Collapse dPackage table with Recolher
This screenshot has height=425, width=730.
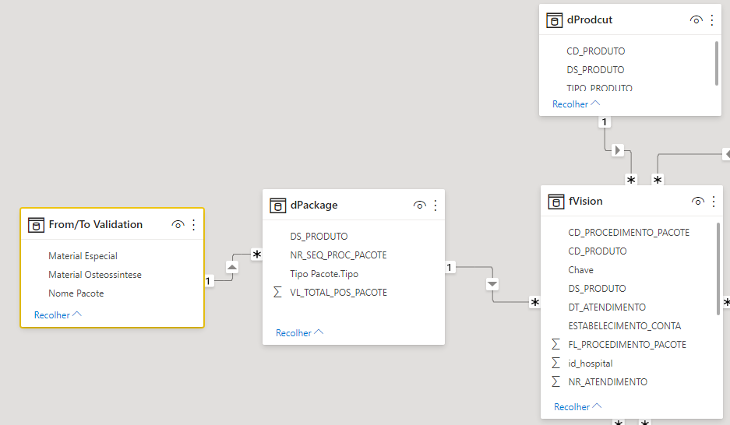tap(300, 333)
